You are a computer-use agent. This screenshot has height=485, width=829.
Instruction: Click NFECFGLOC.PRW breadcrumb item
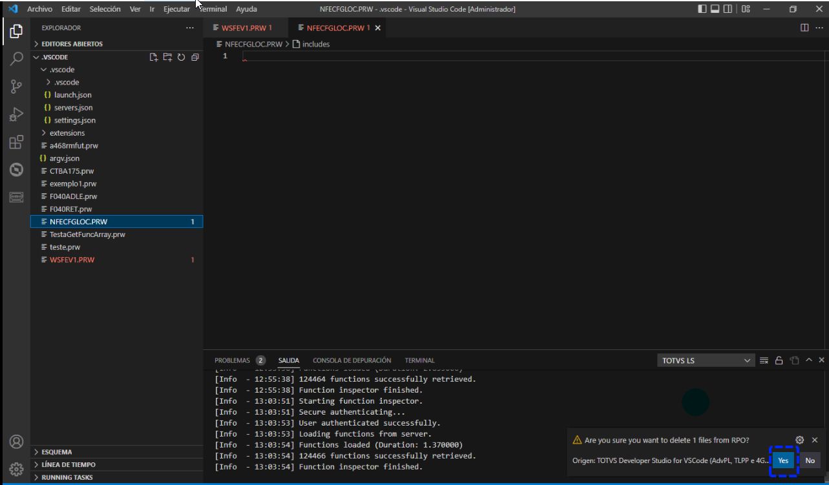click(x=249, y=44)
